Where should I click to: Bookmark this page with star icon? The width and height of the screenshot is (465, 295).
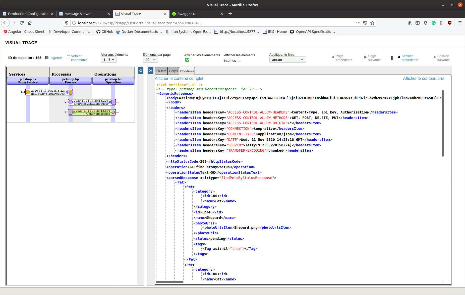372,23
